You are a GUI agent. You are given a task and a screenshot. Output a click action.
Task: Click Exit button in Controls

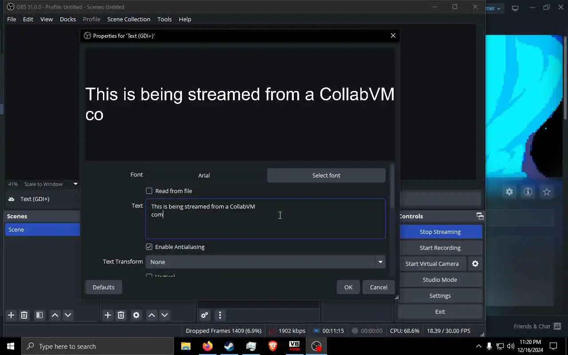pyautogui.click(x=440, y=312)
